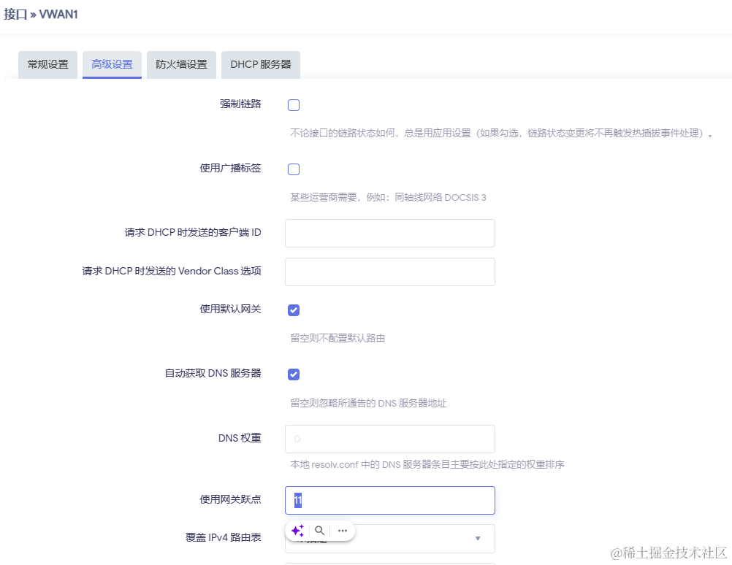Uncheck 自动获取 DNS 服务器
Viewport: 732px width, 565px height.
(293, 374)
